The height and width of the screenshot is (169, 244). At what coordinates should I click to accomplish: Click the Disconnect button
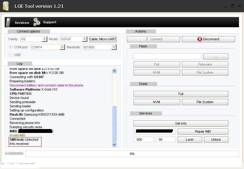coord(208,39)
